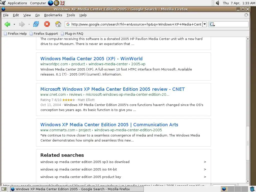Image resolution: width=256 pixels, height=192 pixels.
Task: Click the clock showing Thu 7 Apr
Action: point(239,3)
